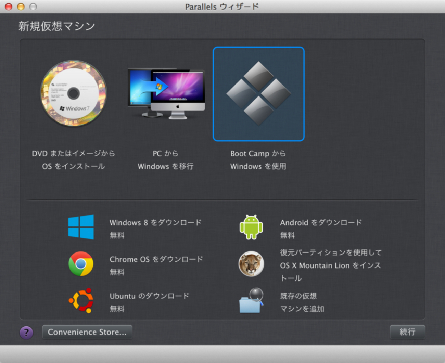Minimize the Parallels wizard window
This screenshot has width=445, height=363.
[21, 7]
